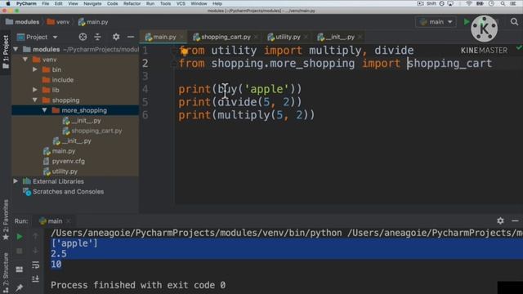Select __init__.py inside more_shopping
The image size is (523, 294).
click(86, 121)
